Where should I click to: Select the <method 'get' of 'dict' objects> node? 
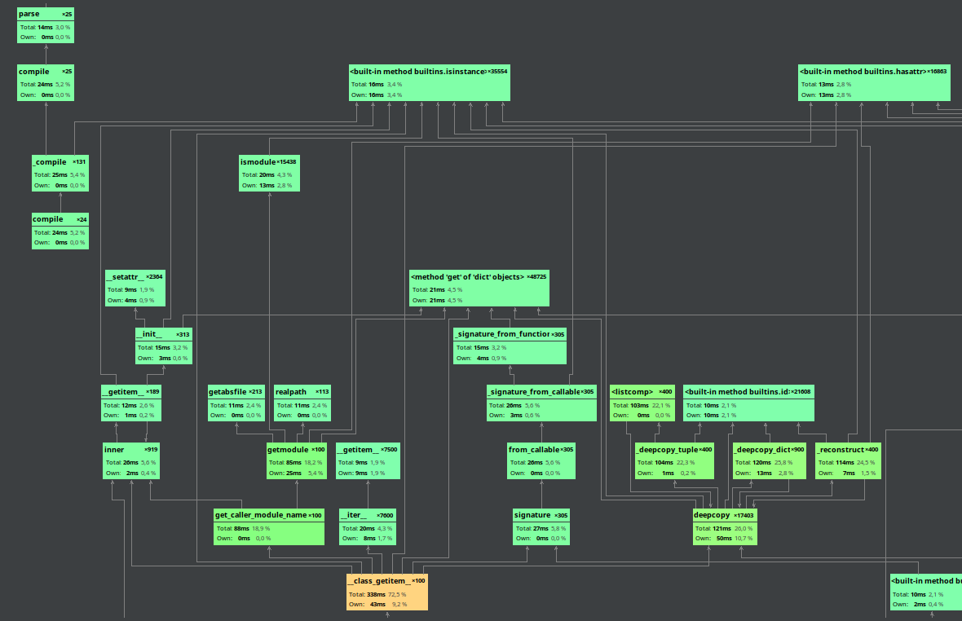479,288
